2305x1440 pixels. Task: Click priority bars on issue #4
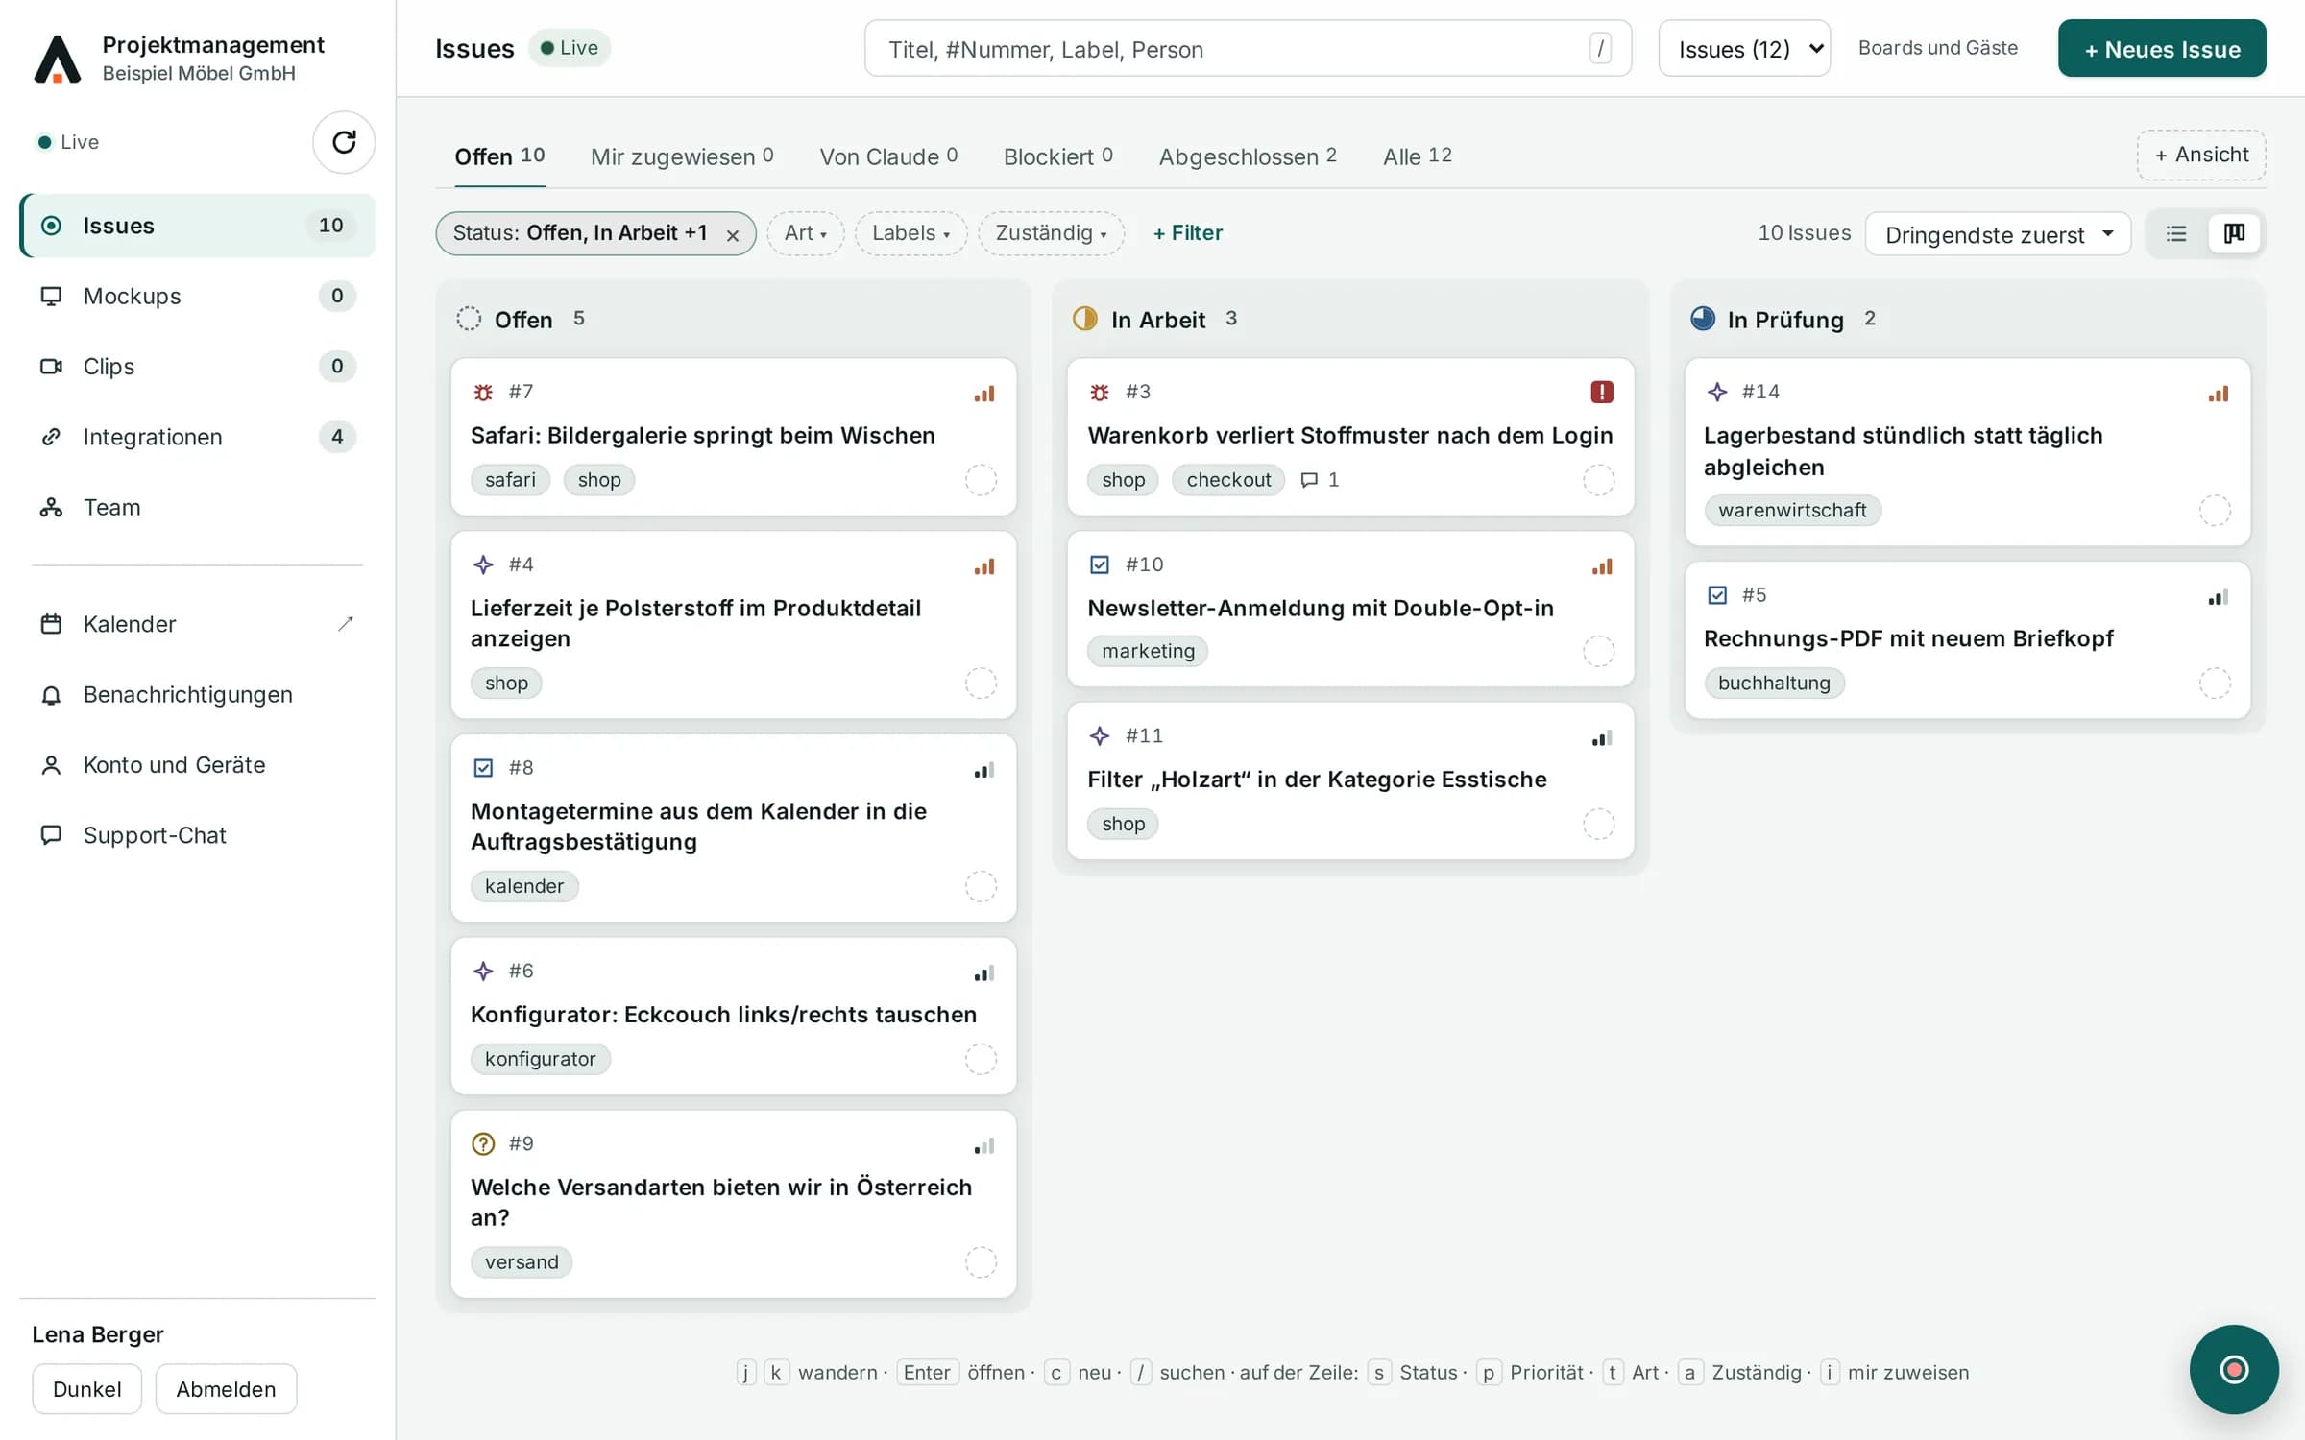pos(984,566)
